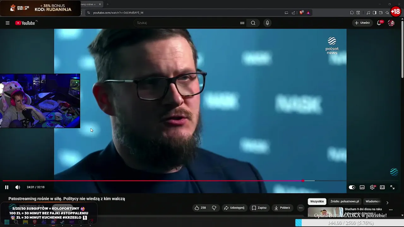Click the share page icon in address bar
The image size is (404, 227).
(x=294, y=13)
